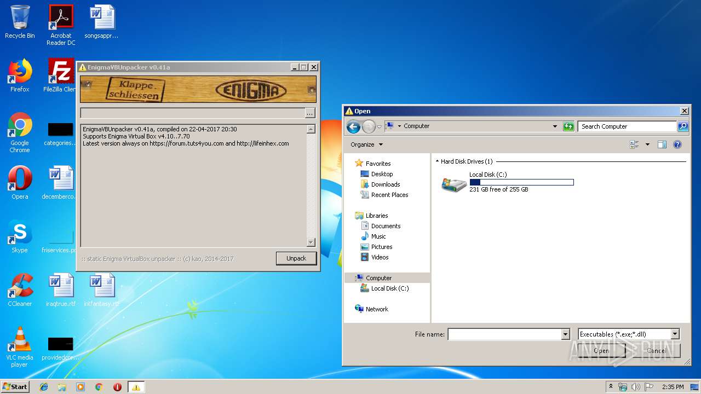The height and width of the screenshot is (394, 701).
Task: Click the browse '...' button in EnigmaVBUnpacker
Action: coord(310,113)
